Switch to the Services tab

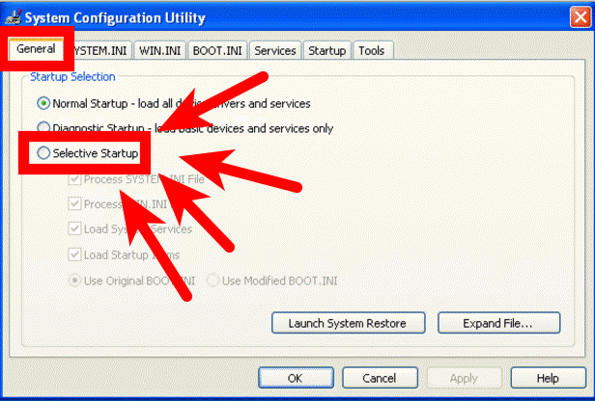(275, 50)
